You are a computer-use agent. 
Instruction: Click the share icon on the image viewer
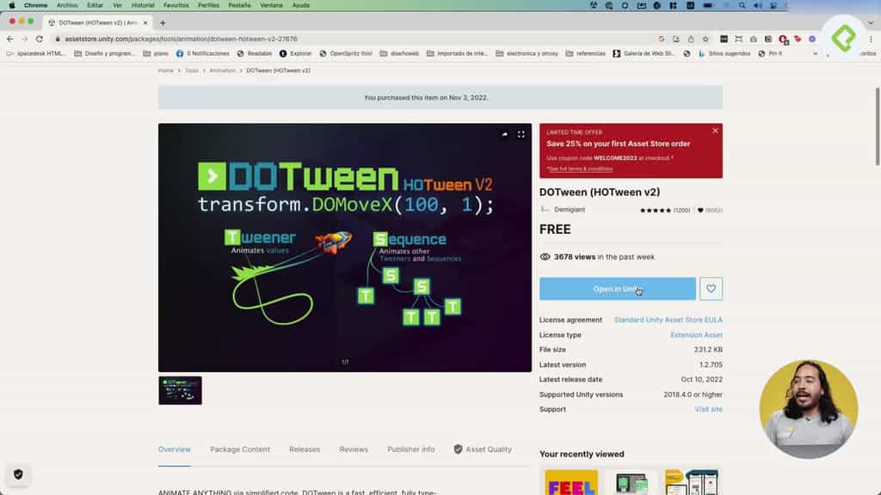(x=504, y=134)
